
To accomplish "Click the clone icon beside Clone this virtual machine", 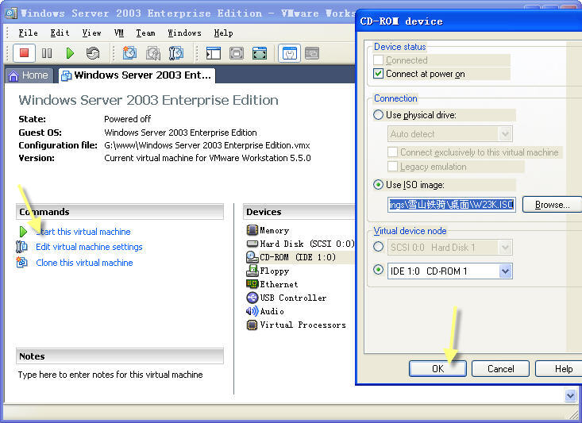I will 21,263.
